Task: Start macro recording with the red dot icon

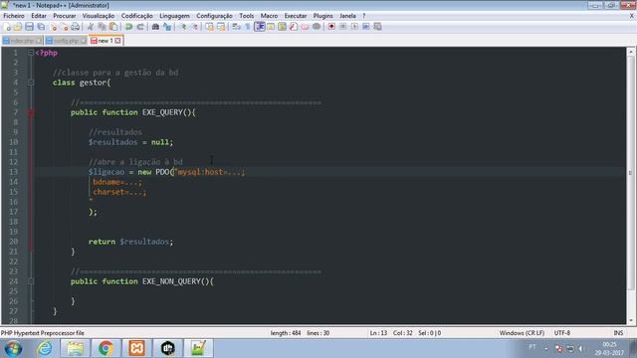Action: (331, 27)
